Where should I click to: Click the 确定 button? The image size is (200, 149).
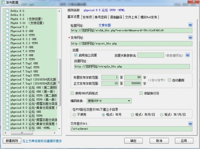point(133,141)
